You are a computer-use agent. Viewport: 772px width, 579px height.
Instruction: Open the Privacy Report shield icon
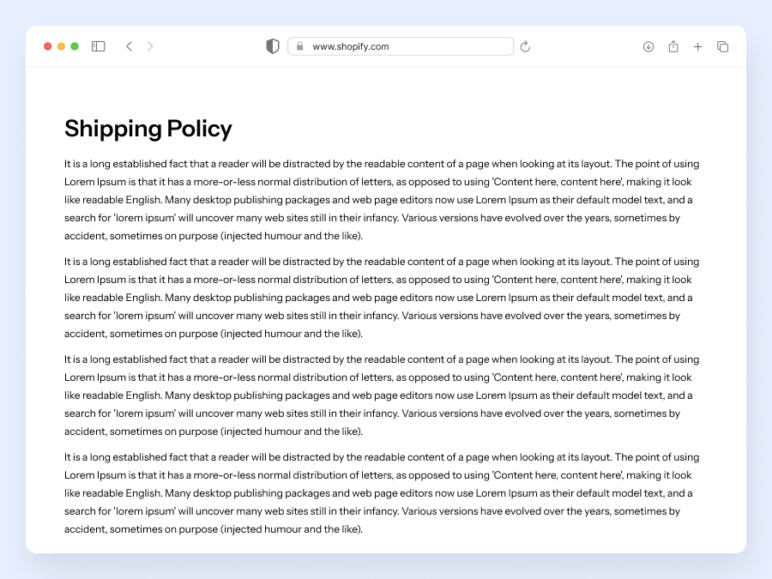272,46
